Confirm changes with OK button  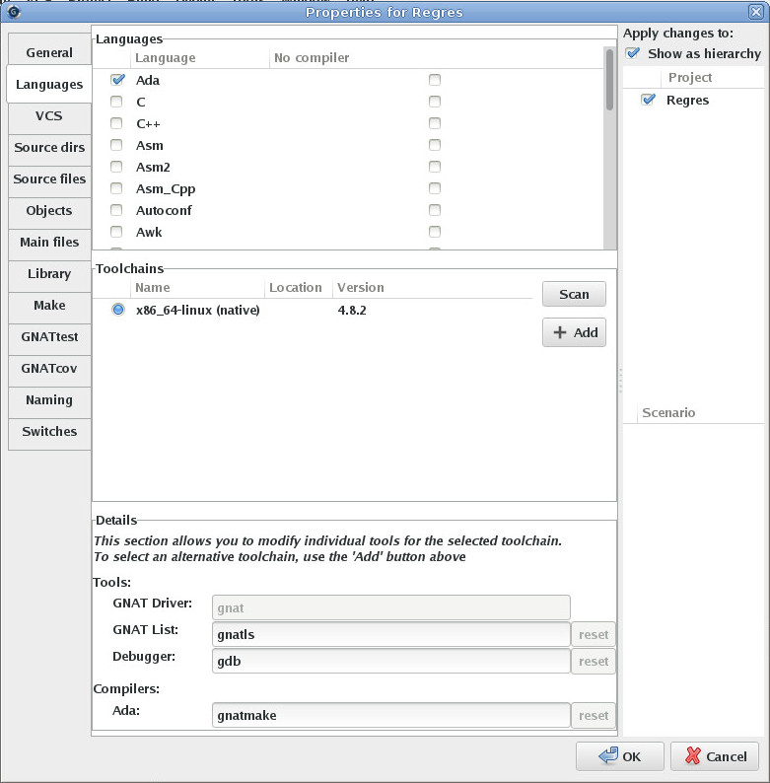coord(620,756)
